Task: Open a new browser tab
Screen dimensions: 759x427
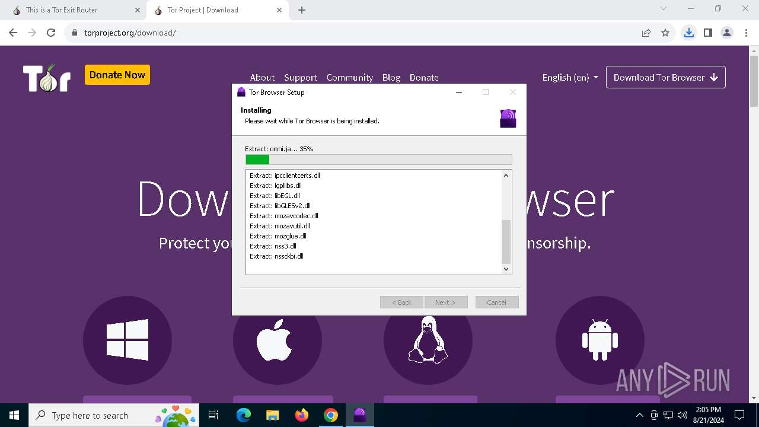Action: (302, 10)
